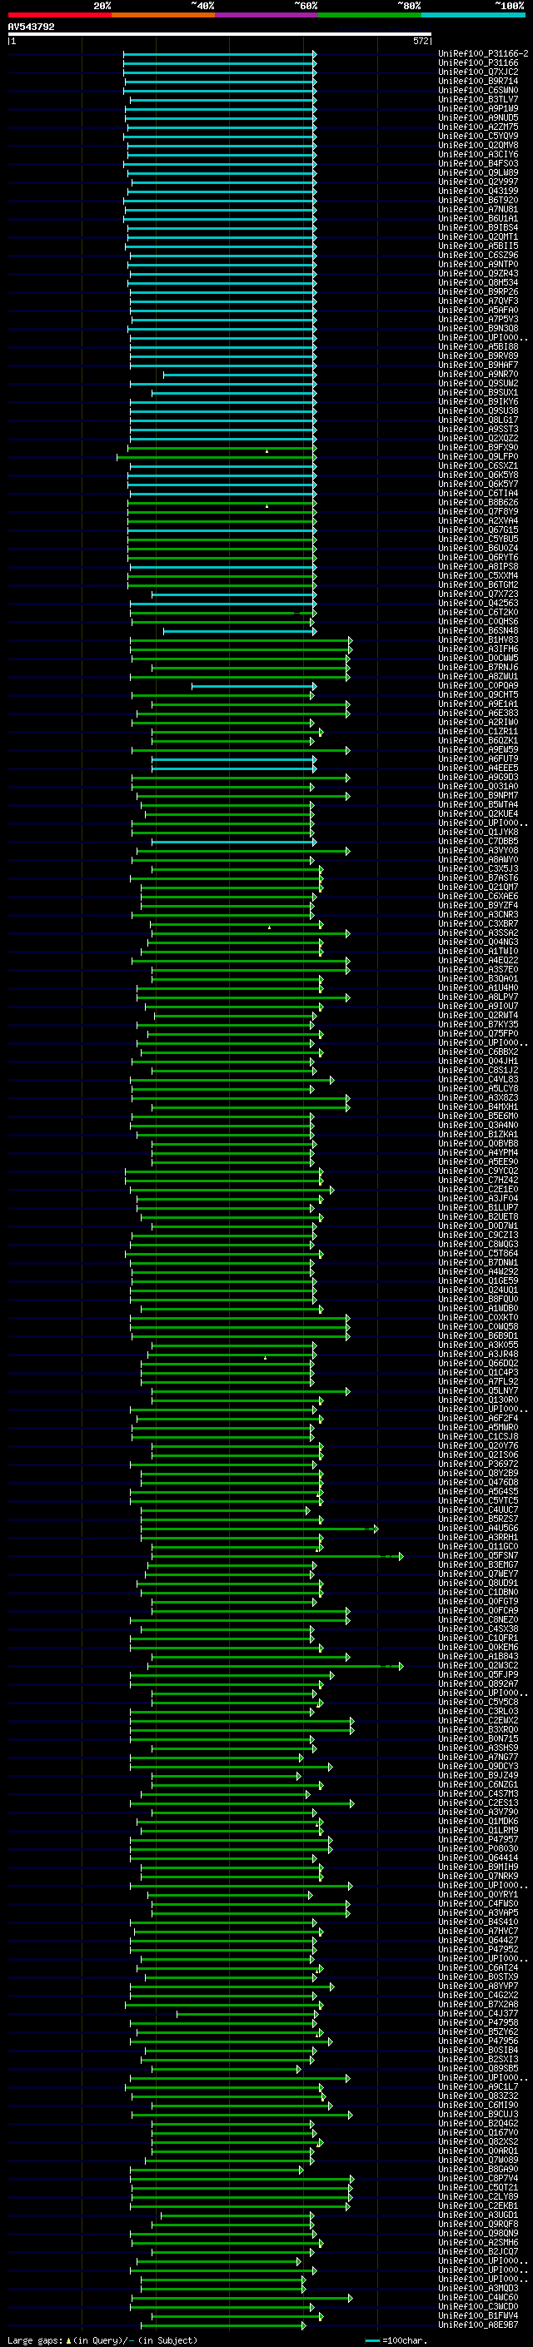Select label UniRef100_Q9CHT5
Viewport: 533px width, 2347px height.
tap(478, 695)
